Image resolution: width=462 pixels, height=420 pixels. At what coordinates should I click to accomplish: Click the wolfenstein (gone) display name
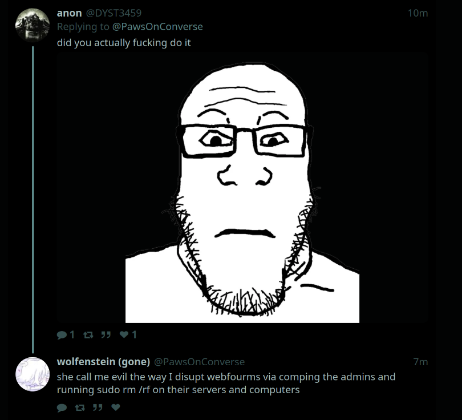click(x=103, y=362)
